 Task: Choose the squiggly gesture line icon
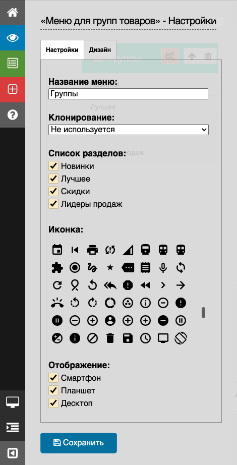(x=92, y=268)
